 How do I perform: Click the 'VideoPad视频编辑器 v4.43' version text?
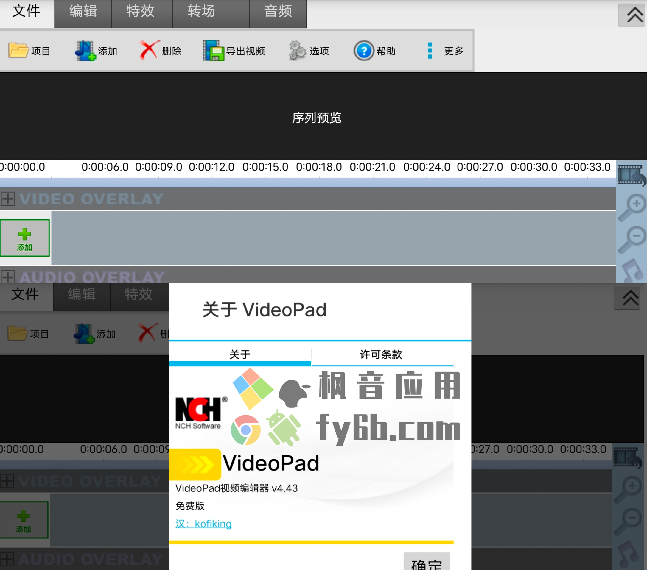pos(237,488)
